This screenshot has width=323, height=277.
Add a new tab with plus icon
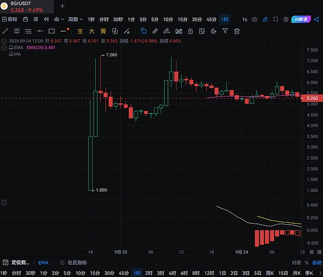coord(62,6)
